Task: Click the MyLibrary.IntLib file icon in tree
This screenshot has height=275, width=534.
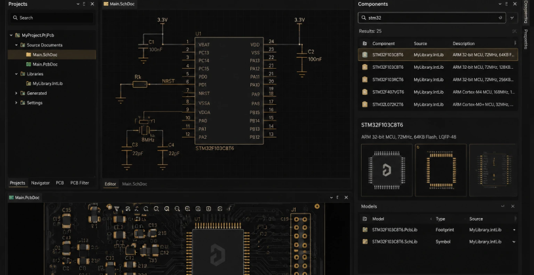Action: 29,83
